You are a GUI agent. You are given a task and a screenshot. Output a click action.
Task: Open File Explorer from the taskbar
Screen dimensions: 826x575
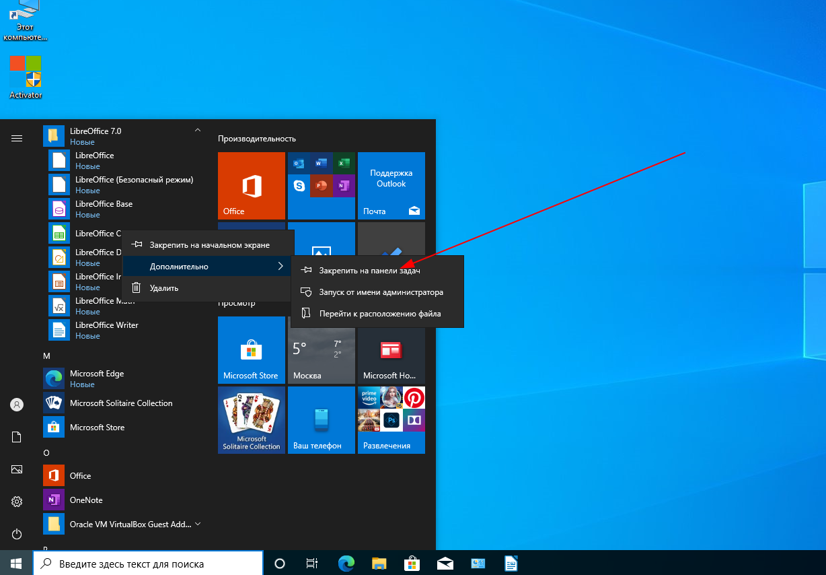click(x=379, y=564)
